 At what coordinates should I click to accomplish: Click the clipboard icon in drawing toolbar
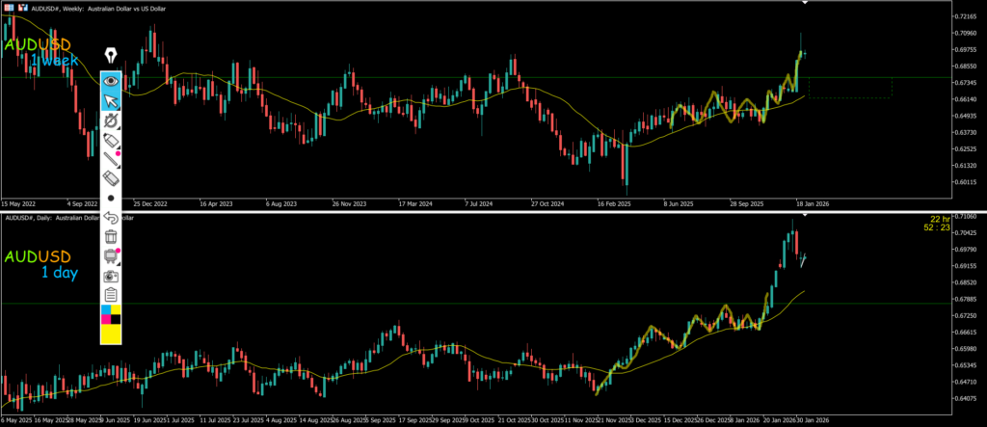coord(112,294)
